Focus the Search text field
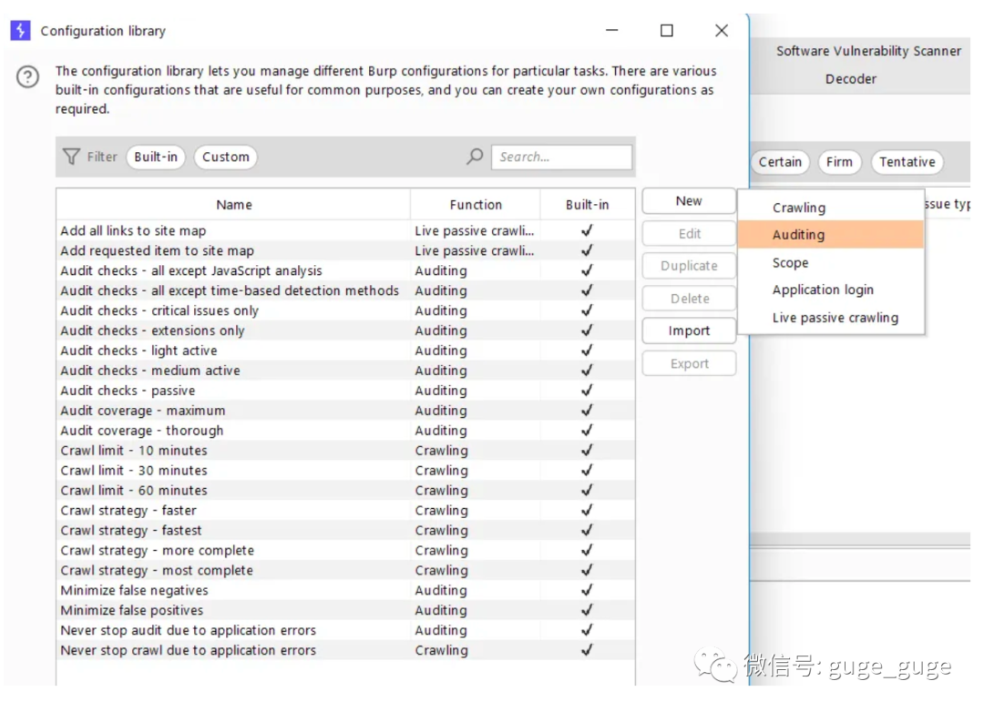984x712 pixels. pos(561,157)
